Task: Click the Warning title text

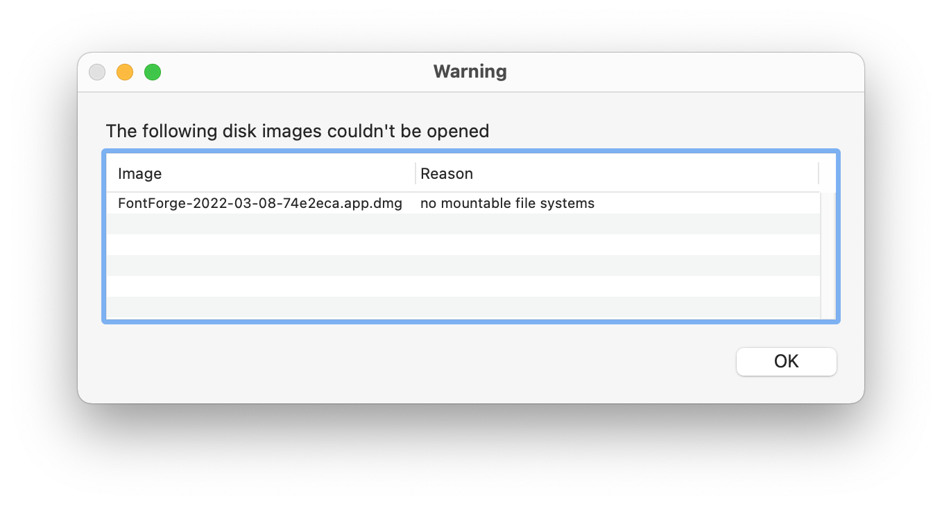Action: (470, 71)
